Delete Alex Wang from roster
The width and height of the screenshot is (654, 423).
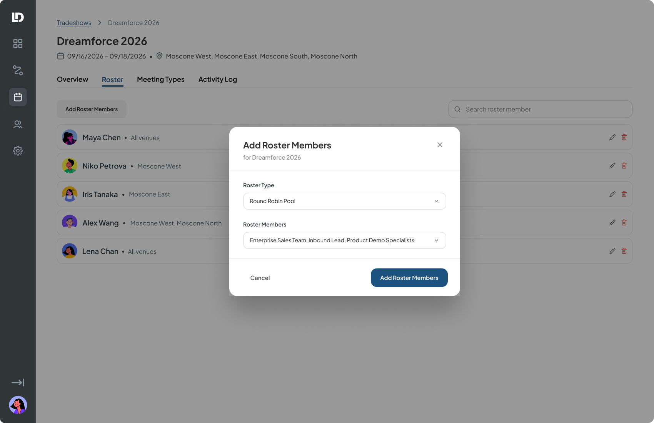(x=624, y=223)
